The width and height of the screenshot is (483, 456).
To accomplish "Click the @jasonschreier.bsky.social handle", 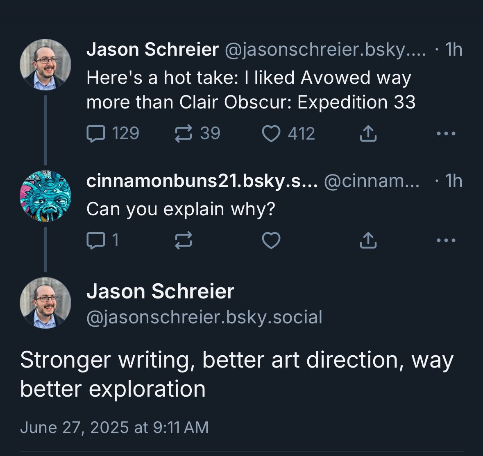I will click(x=204, y=317).
